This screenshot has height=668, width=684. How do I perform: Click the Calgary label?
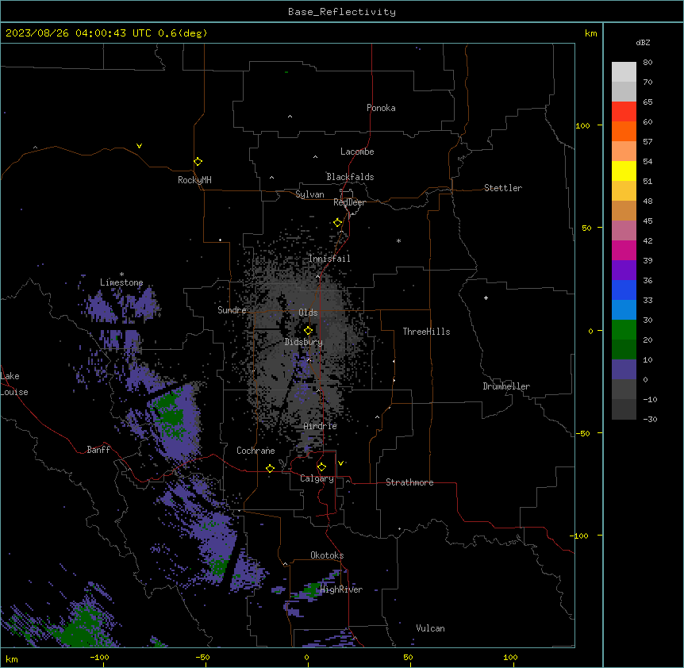(317, 478)
